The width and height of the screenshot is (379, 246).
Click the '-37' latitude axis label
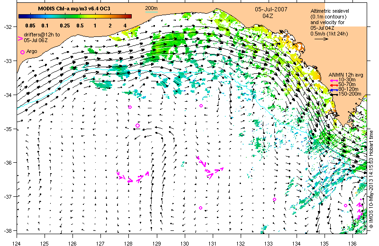[7, 196]
